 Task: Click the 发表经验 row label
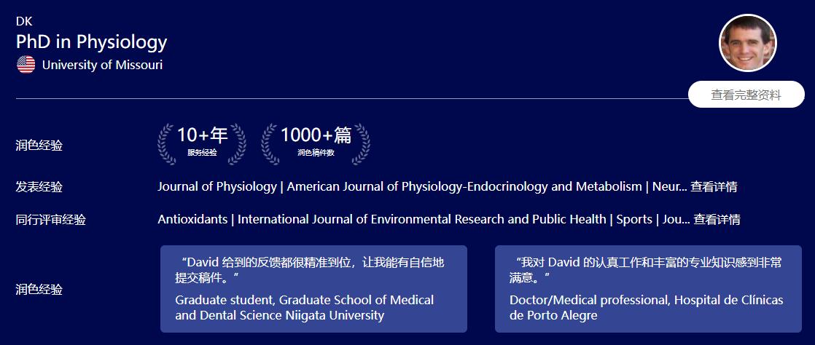(x=39, y=187)
